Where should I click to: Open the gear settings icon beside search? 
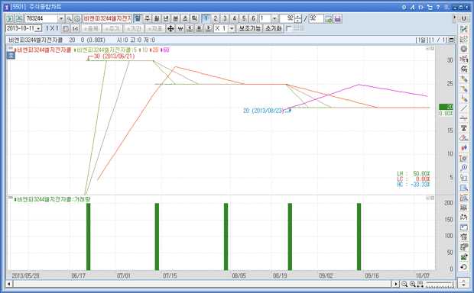[77, 19]
